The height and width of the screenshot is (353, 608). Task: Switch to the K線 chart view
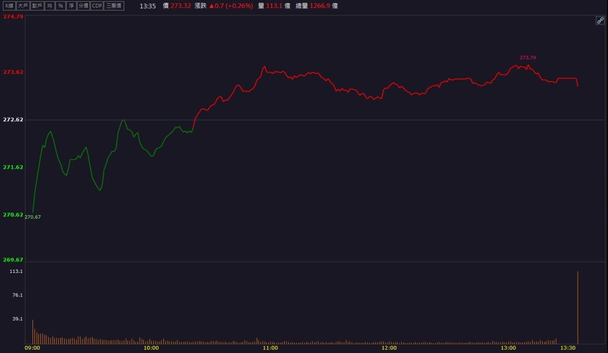9,6
